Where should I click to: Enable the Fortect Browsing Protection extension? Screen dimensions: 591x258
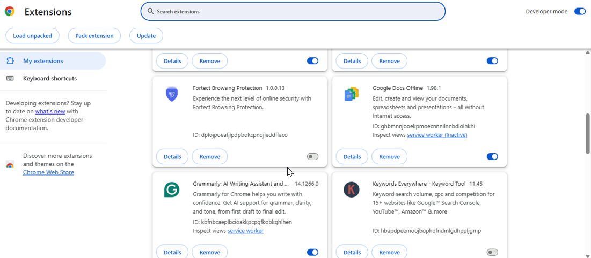312,157
